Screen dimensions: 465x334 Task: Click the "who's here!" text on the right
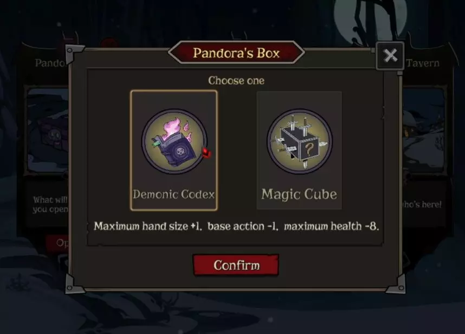click(422, 204)
